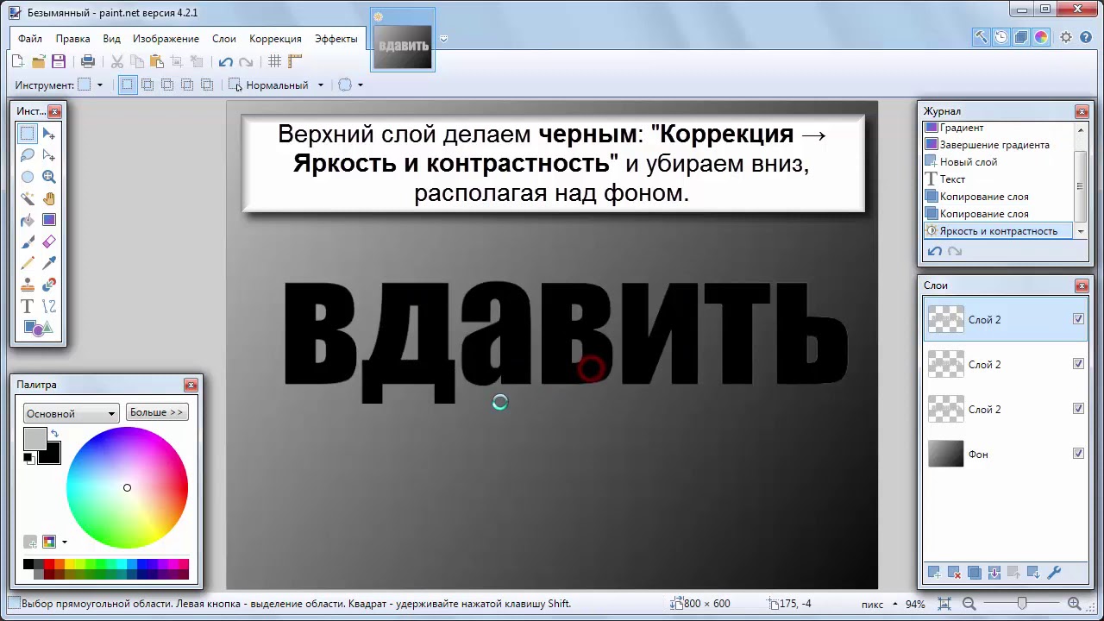1104x621 pixels.
Task: Open the Основной color mode dropdown
Action: click(x=71, y=413)
